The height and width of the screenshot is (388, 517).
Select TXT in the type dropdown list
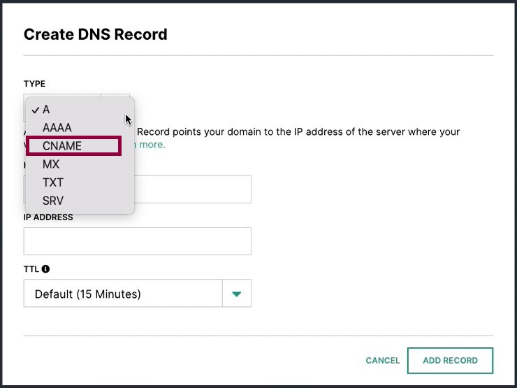pos(53,182)
